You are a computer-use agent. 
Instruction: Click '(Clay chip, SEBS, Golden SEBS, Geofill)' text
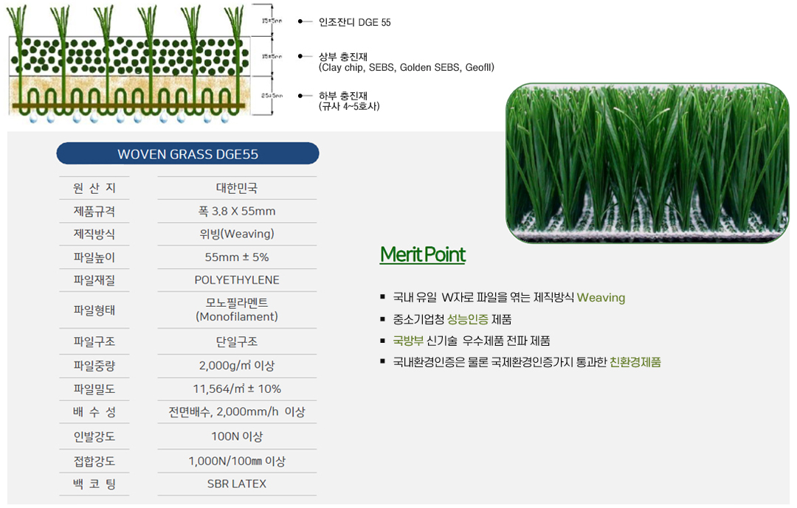(406, 68)
